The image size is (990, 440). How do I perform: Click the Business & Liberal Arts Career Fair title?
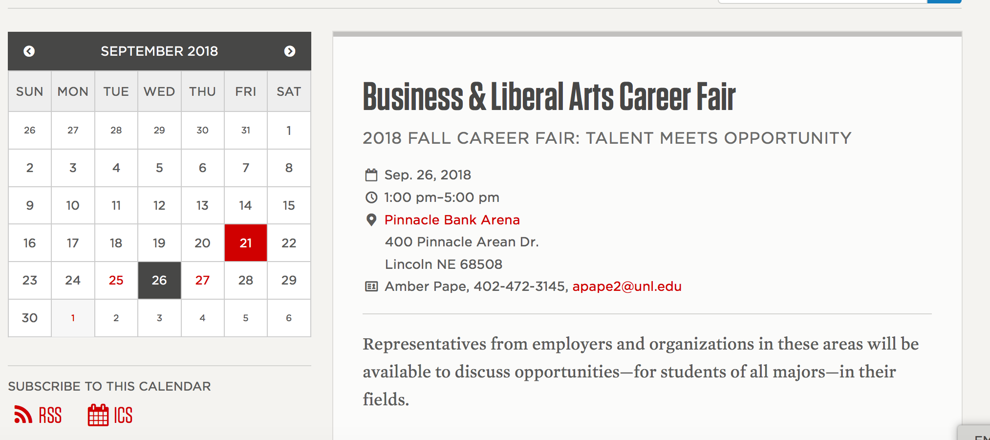[x=549, y=96]
